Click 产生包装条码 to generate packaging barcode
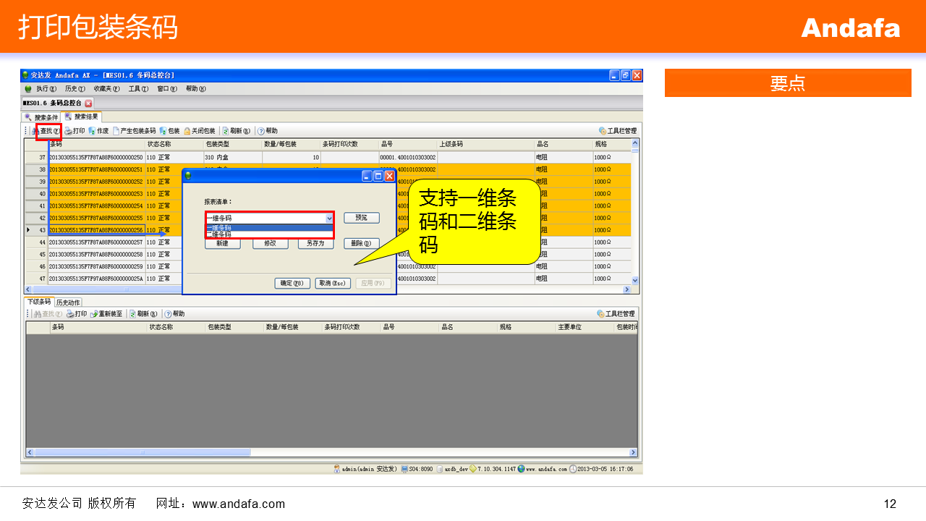Screen dimensions: 926x521 pyautogui.click(x=135, y=131)
